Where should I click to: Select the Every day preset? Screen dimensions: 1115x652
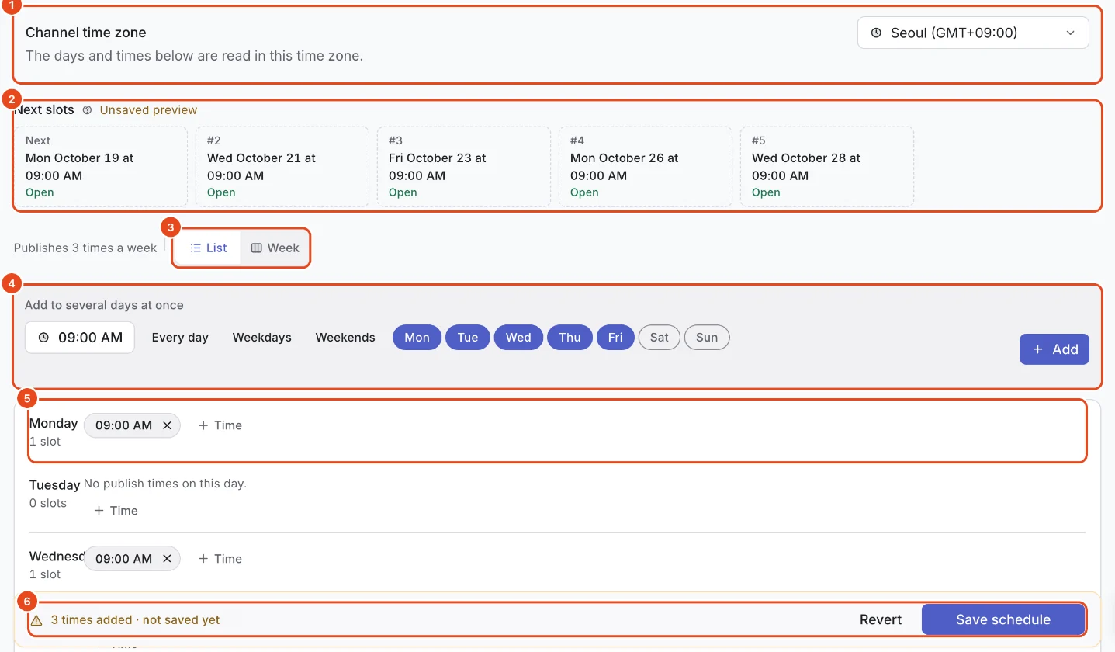coord(180,338)
